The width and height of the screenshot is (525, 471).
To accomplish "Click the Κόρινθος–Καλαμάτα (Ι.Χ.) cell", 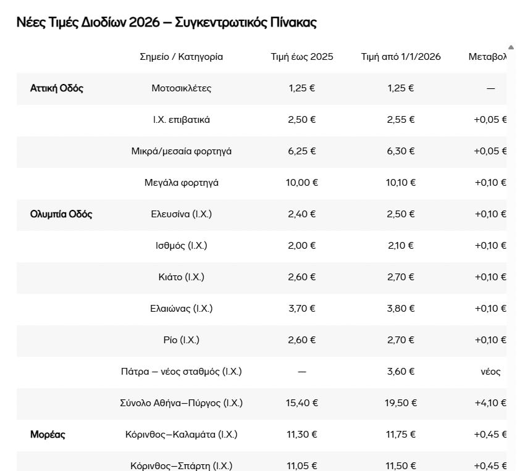I will click(181, 435).
